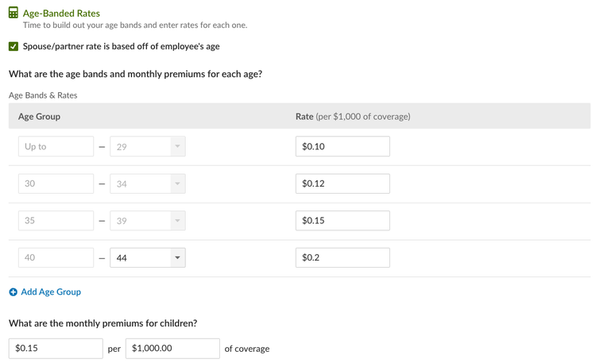The height and width of the screenshot is (363, 596).
Task: Select the $1,000.00 coverage amount field
Action: click(x=172, y=349)
